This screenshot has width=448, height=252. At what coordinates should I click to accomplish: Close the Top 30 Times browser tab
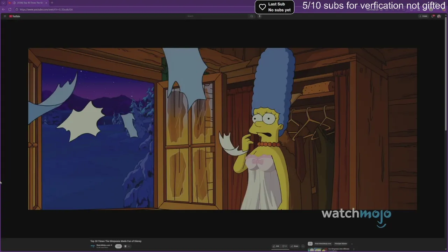coord(46,3)
